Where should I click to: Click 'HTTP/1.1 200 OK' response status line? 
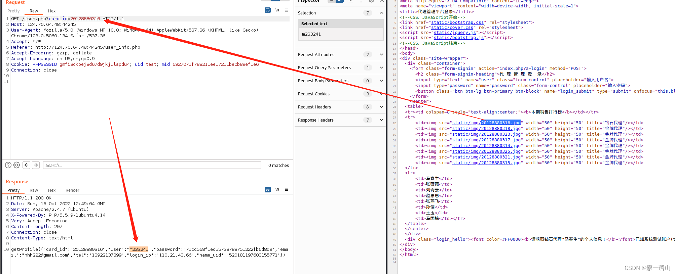(31, 198)
